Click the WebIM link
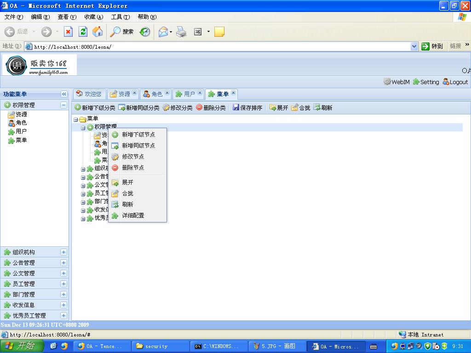 coord(397,82)
